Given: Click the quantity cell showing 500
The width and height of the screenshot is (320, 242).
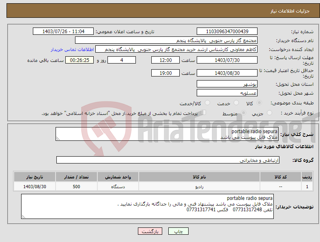Looking at the screenshot, I should [76, 187].
